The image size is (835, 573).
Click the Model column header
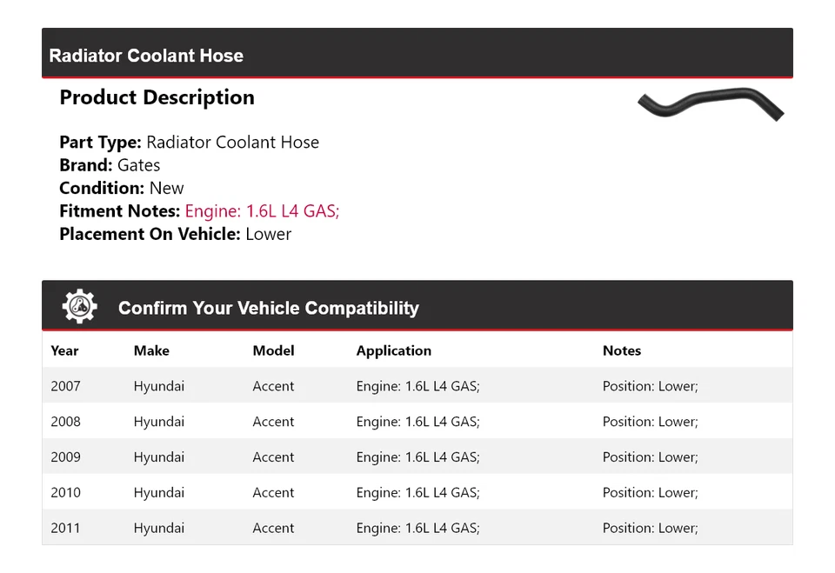(273, 350)
